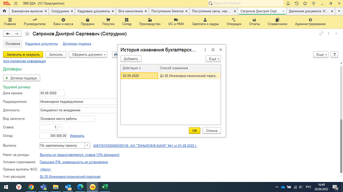
Task: Open the notifications bell icon
Action: coord(288,3)
